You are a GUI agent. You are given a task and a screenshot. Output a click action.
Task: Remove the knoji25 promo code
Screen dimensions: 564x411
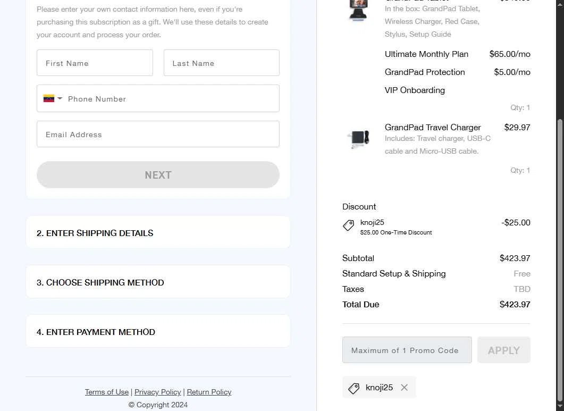point(405,388)
